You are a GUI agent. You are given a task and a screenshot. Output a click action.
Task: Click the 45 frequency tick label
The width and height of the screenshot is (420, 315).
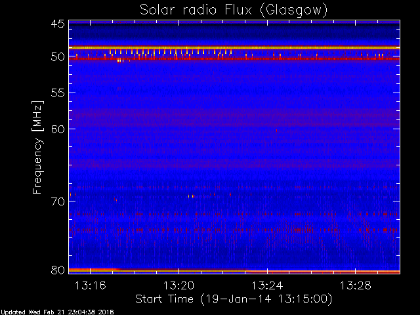click(x=58, y=24)
